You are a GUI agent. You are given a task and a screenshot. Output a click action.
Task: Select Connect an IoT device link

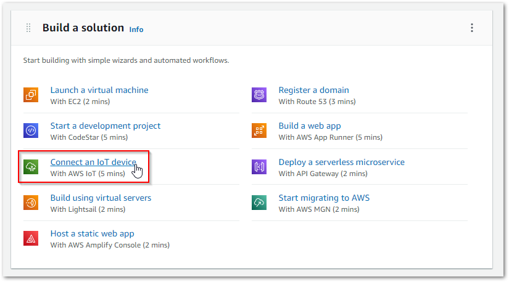[x=93, y=162]
